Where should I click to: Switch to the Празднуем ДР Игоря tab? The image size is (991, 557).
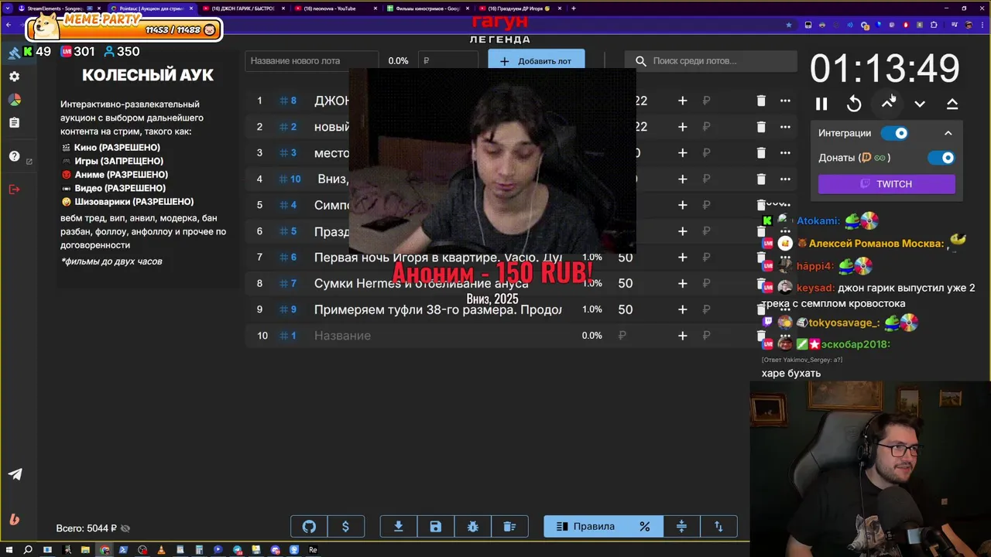coord(519,9)
